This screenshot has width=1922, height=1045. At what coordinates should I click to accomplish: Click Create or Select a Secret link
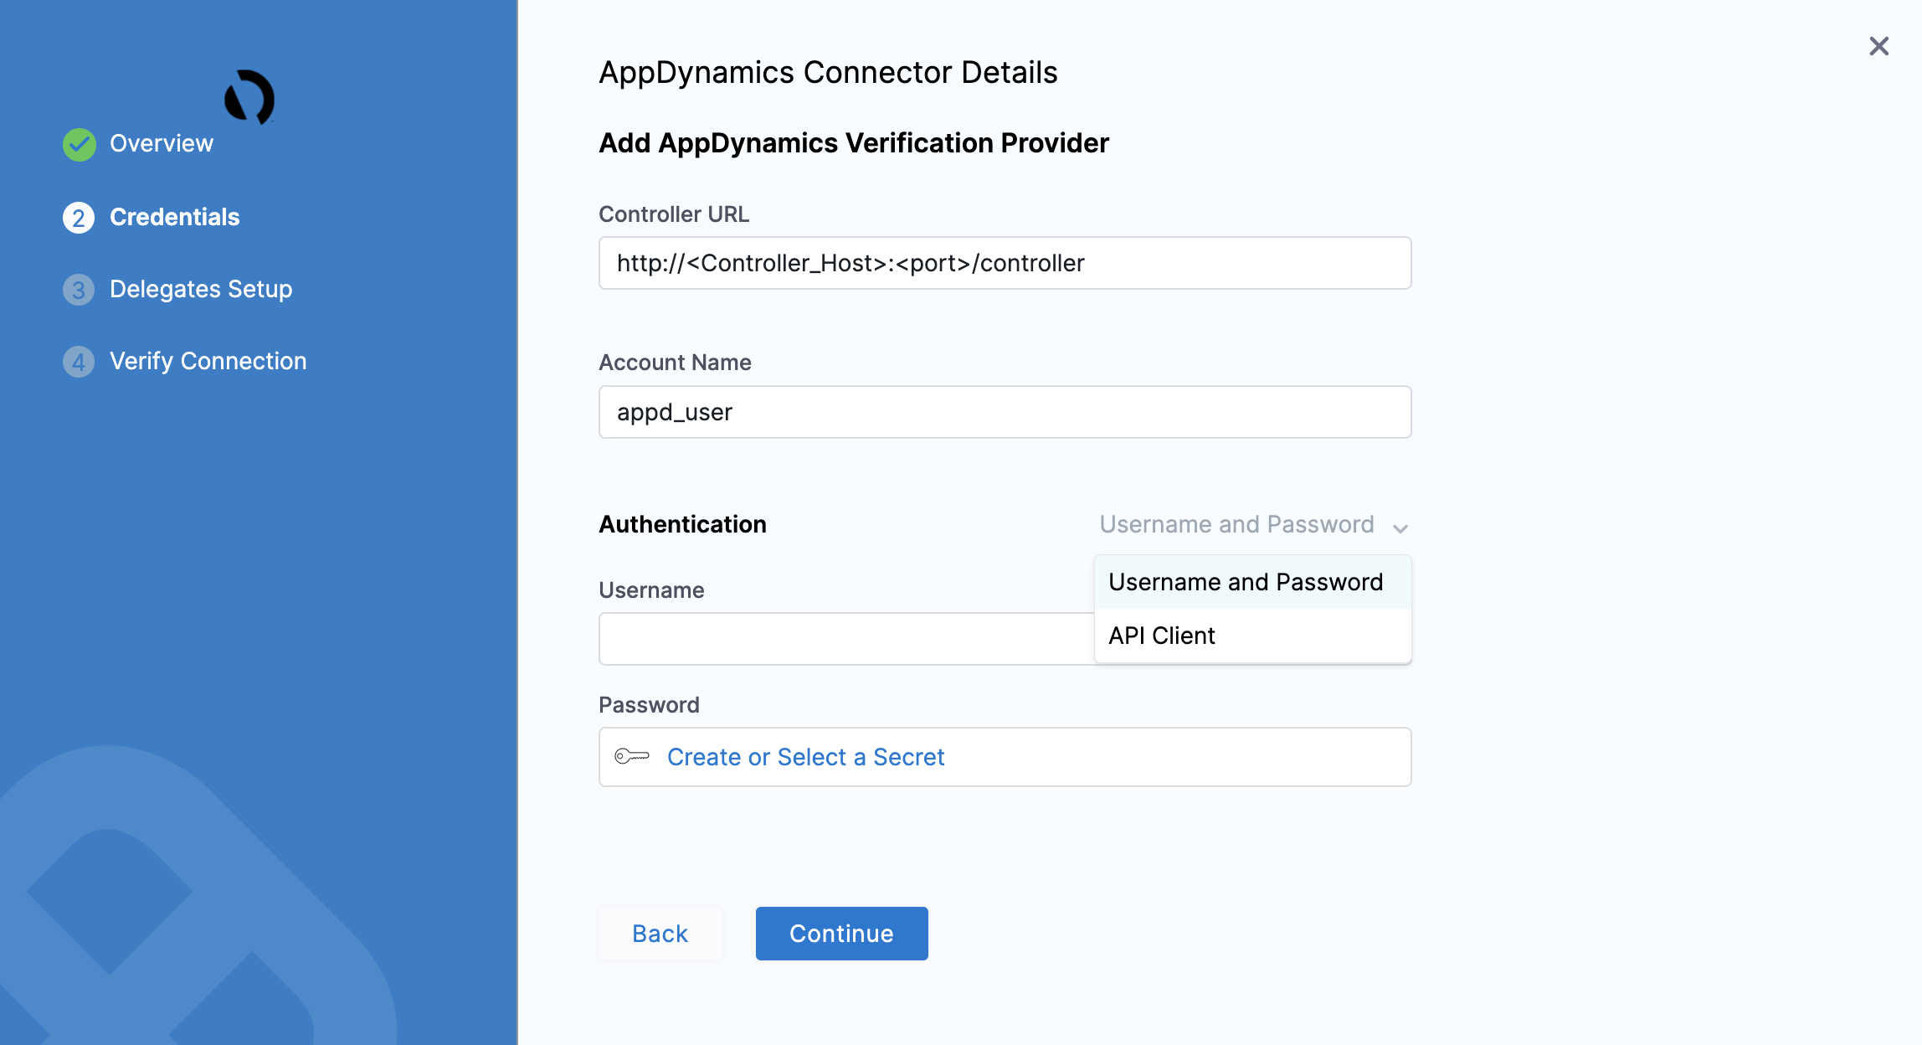pyautogui.click(x=805, y=757)
